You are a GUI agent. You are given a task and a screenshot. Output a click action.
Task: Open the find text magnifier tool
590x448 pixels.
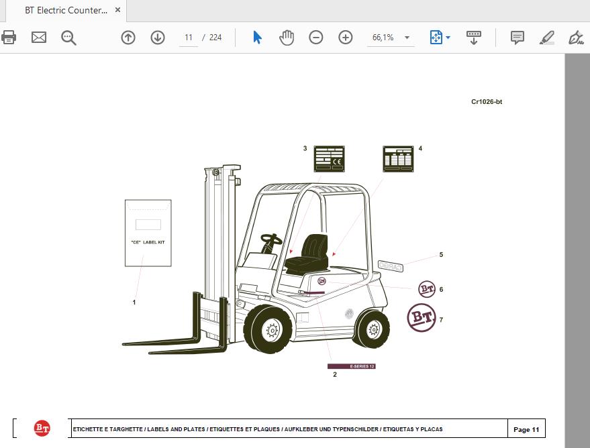[68, 38]
